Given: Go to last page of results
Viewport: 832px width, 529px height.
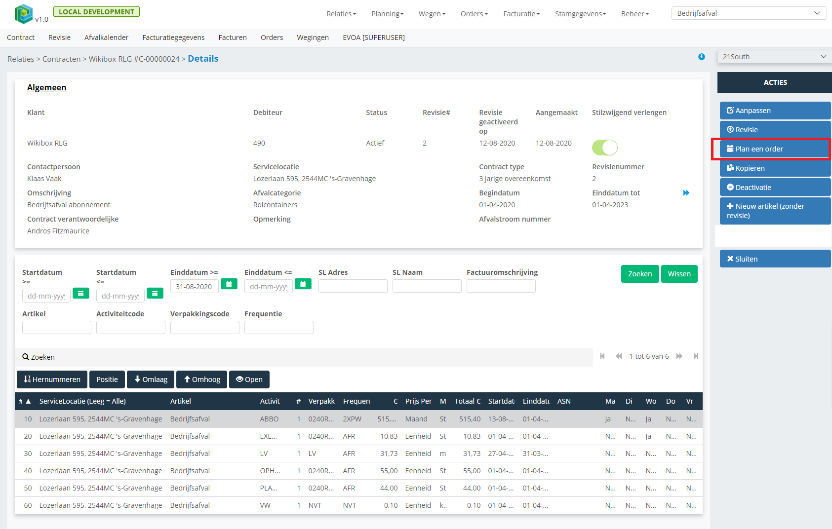Looking at the screenshot, I should pos(696,356).
